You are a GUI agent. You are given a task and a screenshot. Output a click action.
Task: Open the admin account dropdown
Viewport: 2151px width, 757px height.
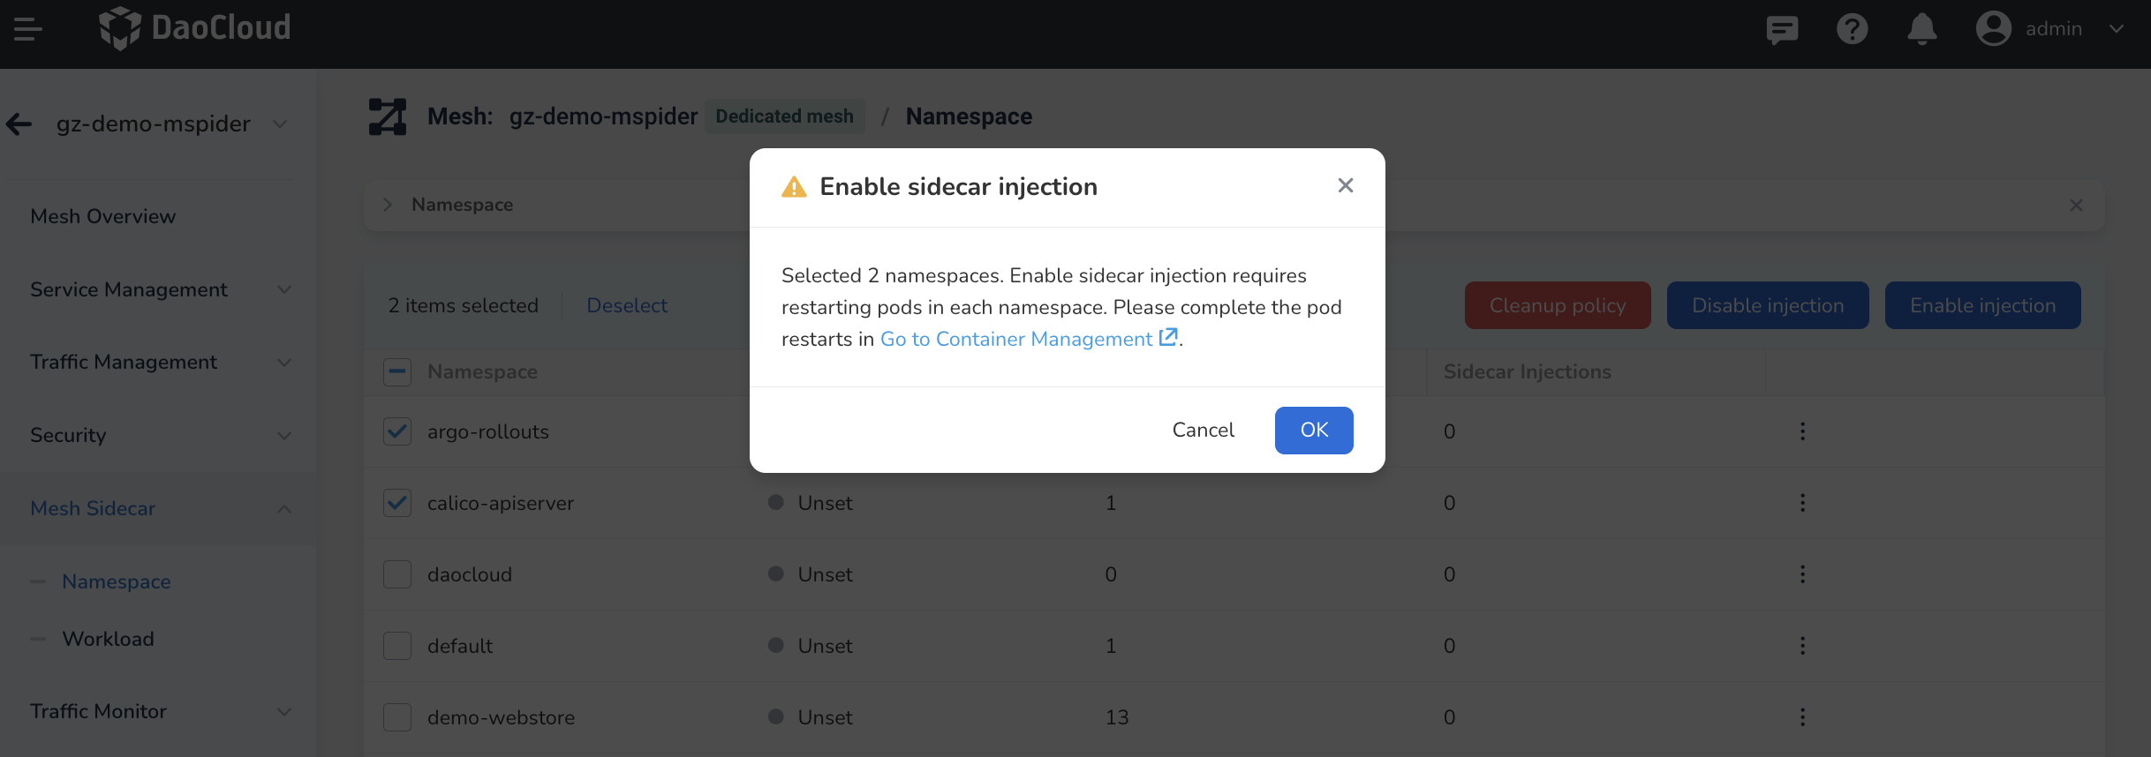point(2117,28)
